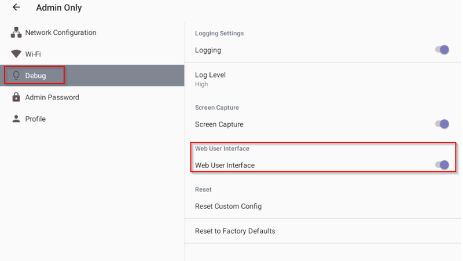The width and height of the screenshot is (463, 261).
Task: Click the Logging row label
Action: (x=208, y=50)
